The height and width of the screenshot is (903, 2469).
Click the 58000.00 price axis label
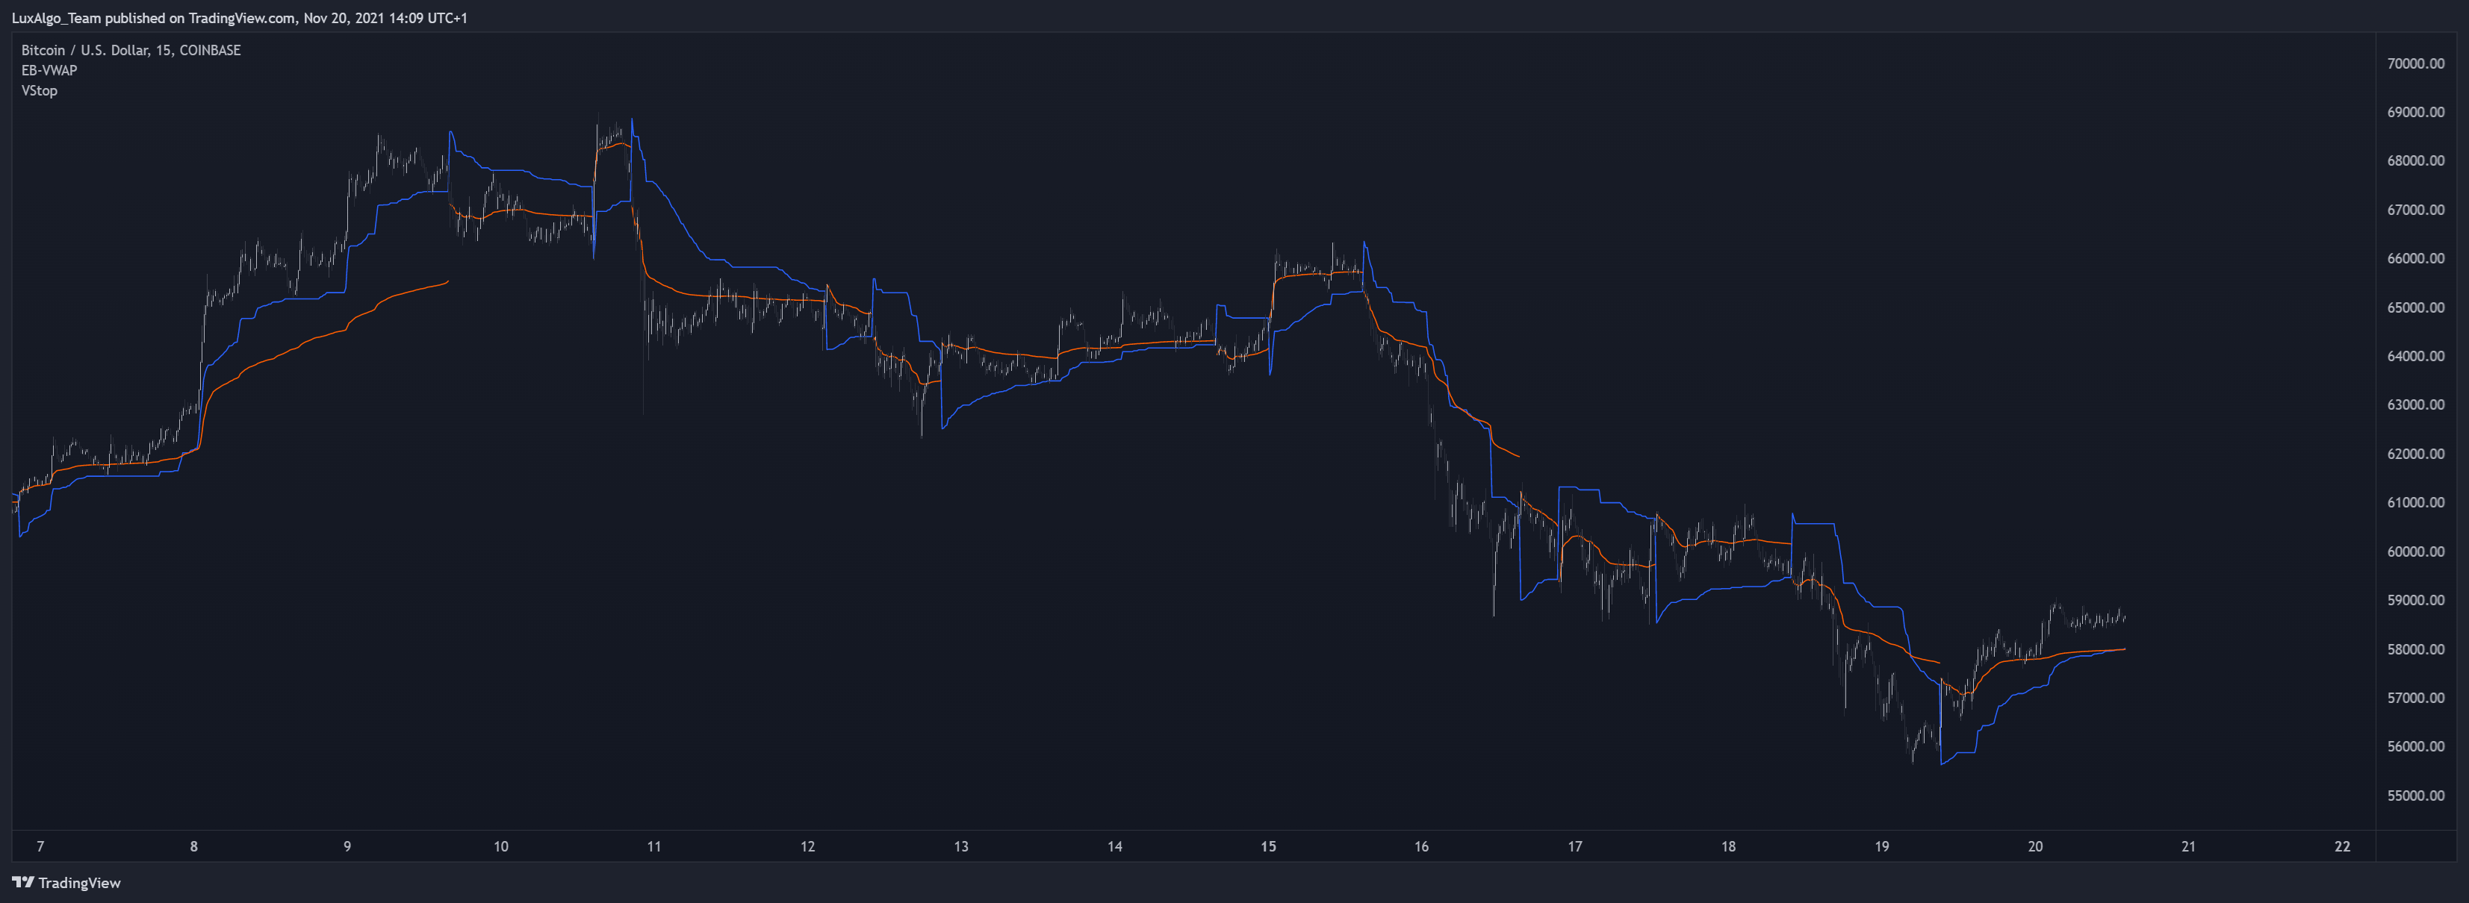[2415, 649]
